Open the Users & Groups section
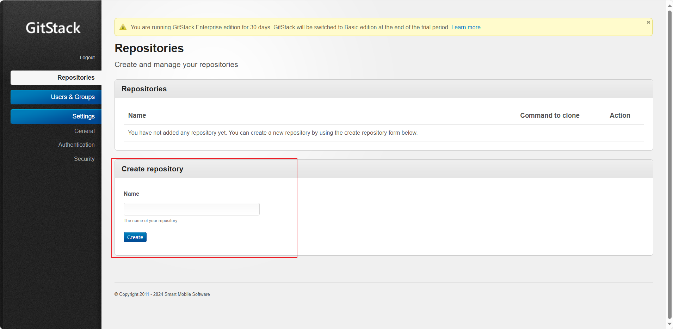The width and height of the screenshot is (673, 329). pyautogui.click(x=56, y=97)
